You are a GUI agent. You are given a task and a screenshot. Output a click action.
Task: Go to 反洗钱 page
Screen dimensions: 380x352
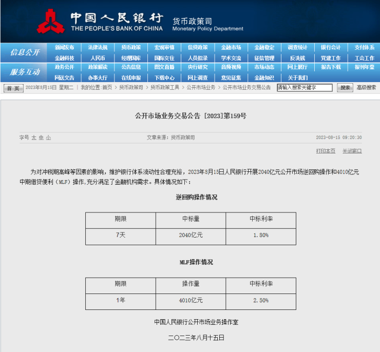pos(298,58)
